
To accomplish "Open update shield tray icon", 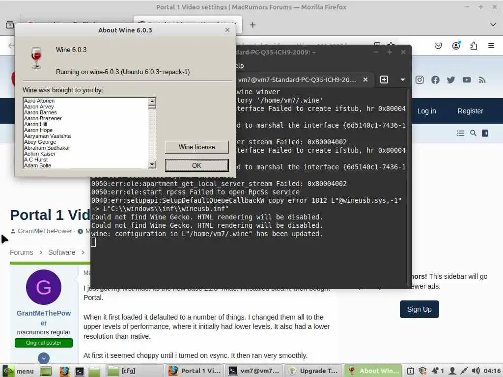I will click(422, 371).
